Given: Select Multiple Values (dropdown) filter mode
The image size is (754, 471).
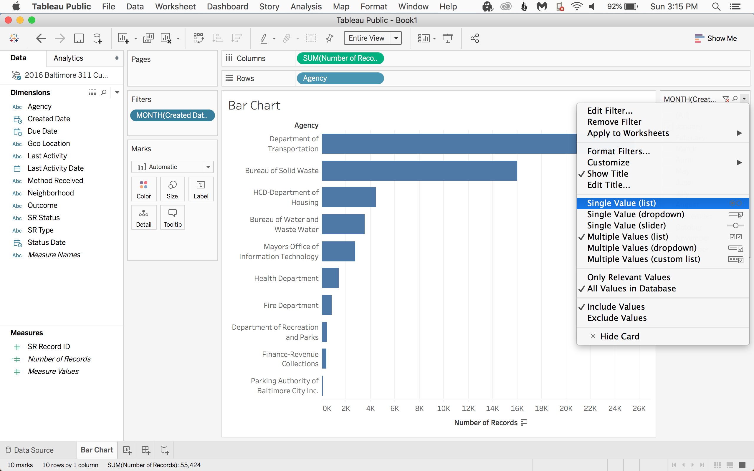Looking at the screenshot, I should click(663, 248).
